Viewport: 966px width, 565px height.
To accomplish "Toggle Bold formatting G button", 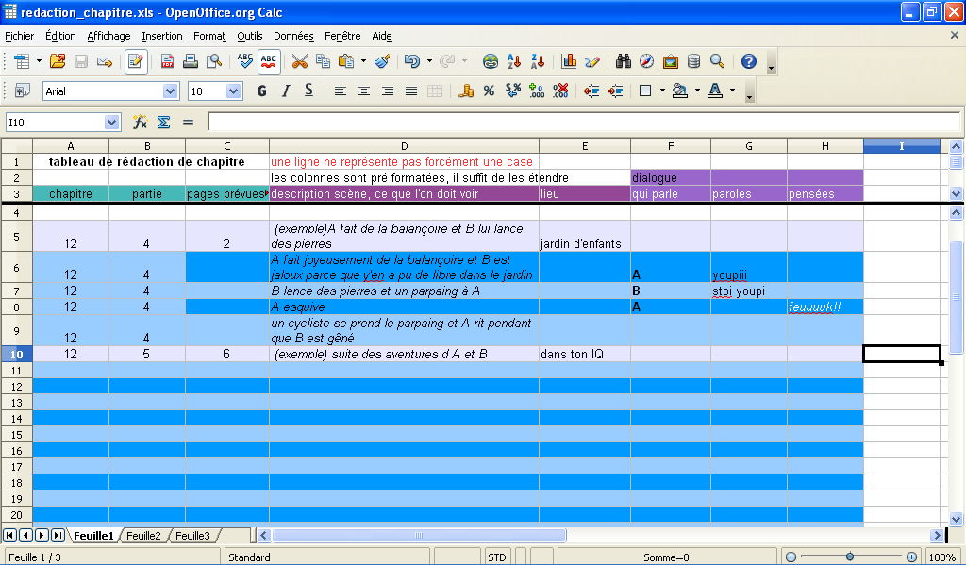I will tap(262, 91).
